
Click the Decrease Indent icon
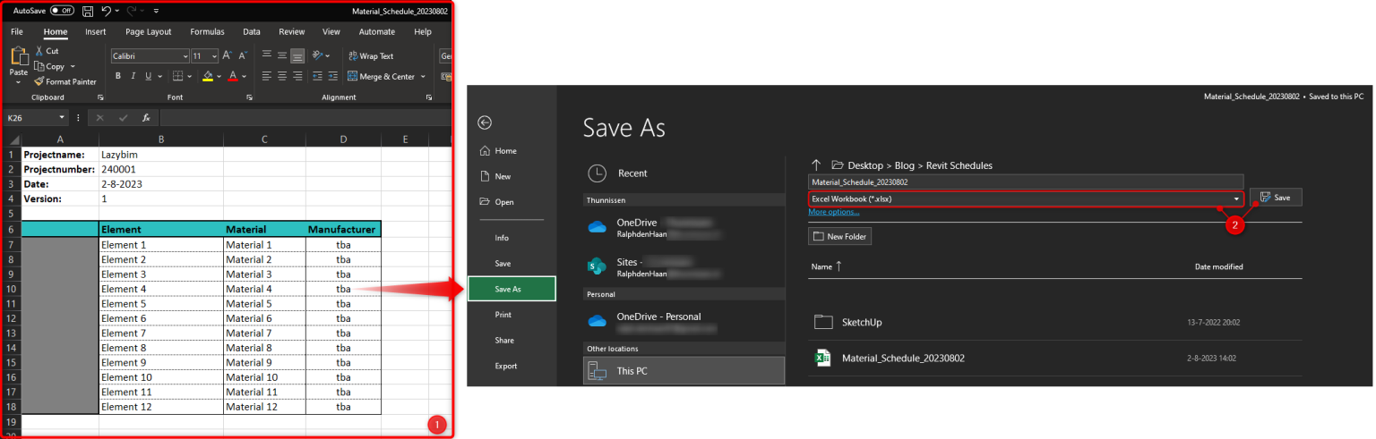click(318, 76)
